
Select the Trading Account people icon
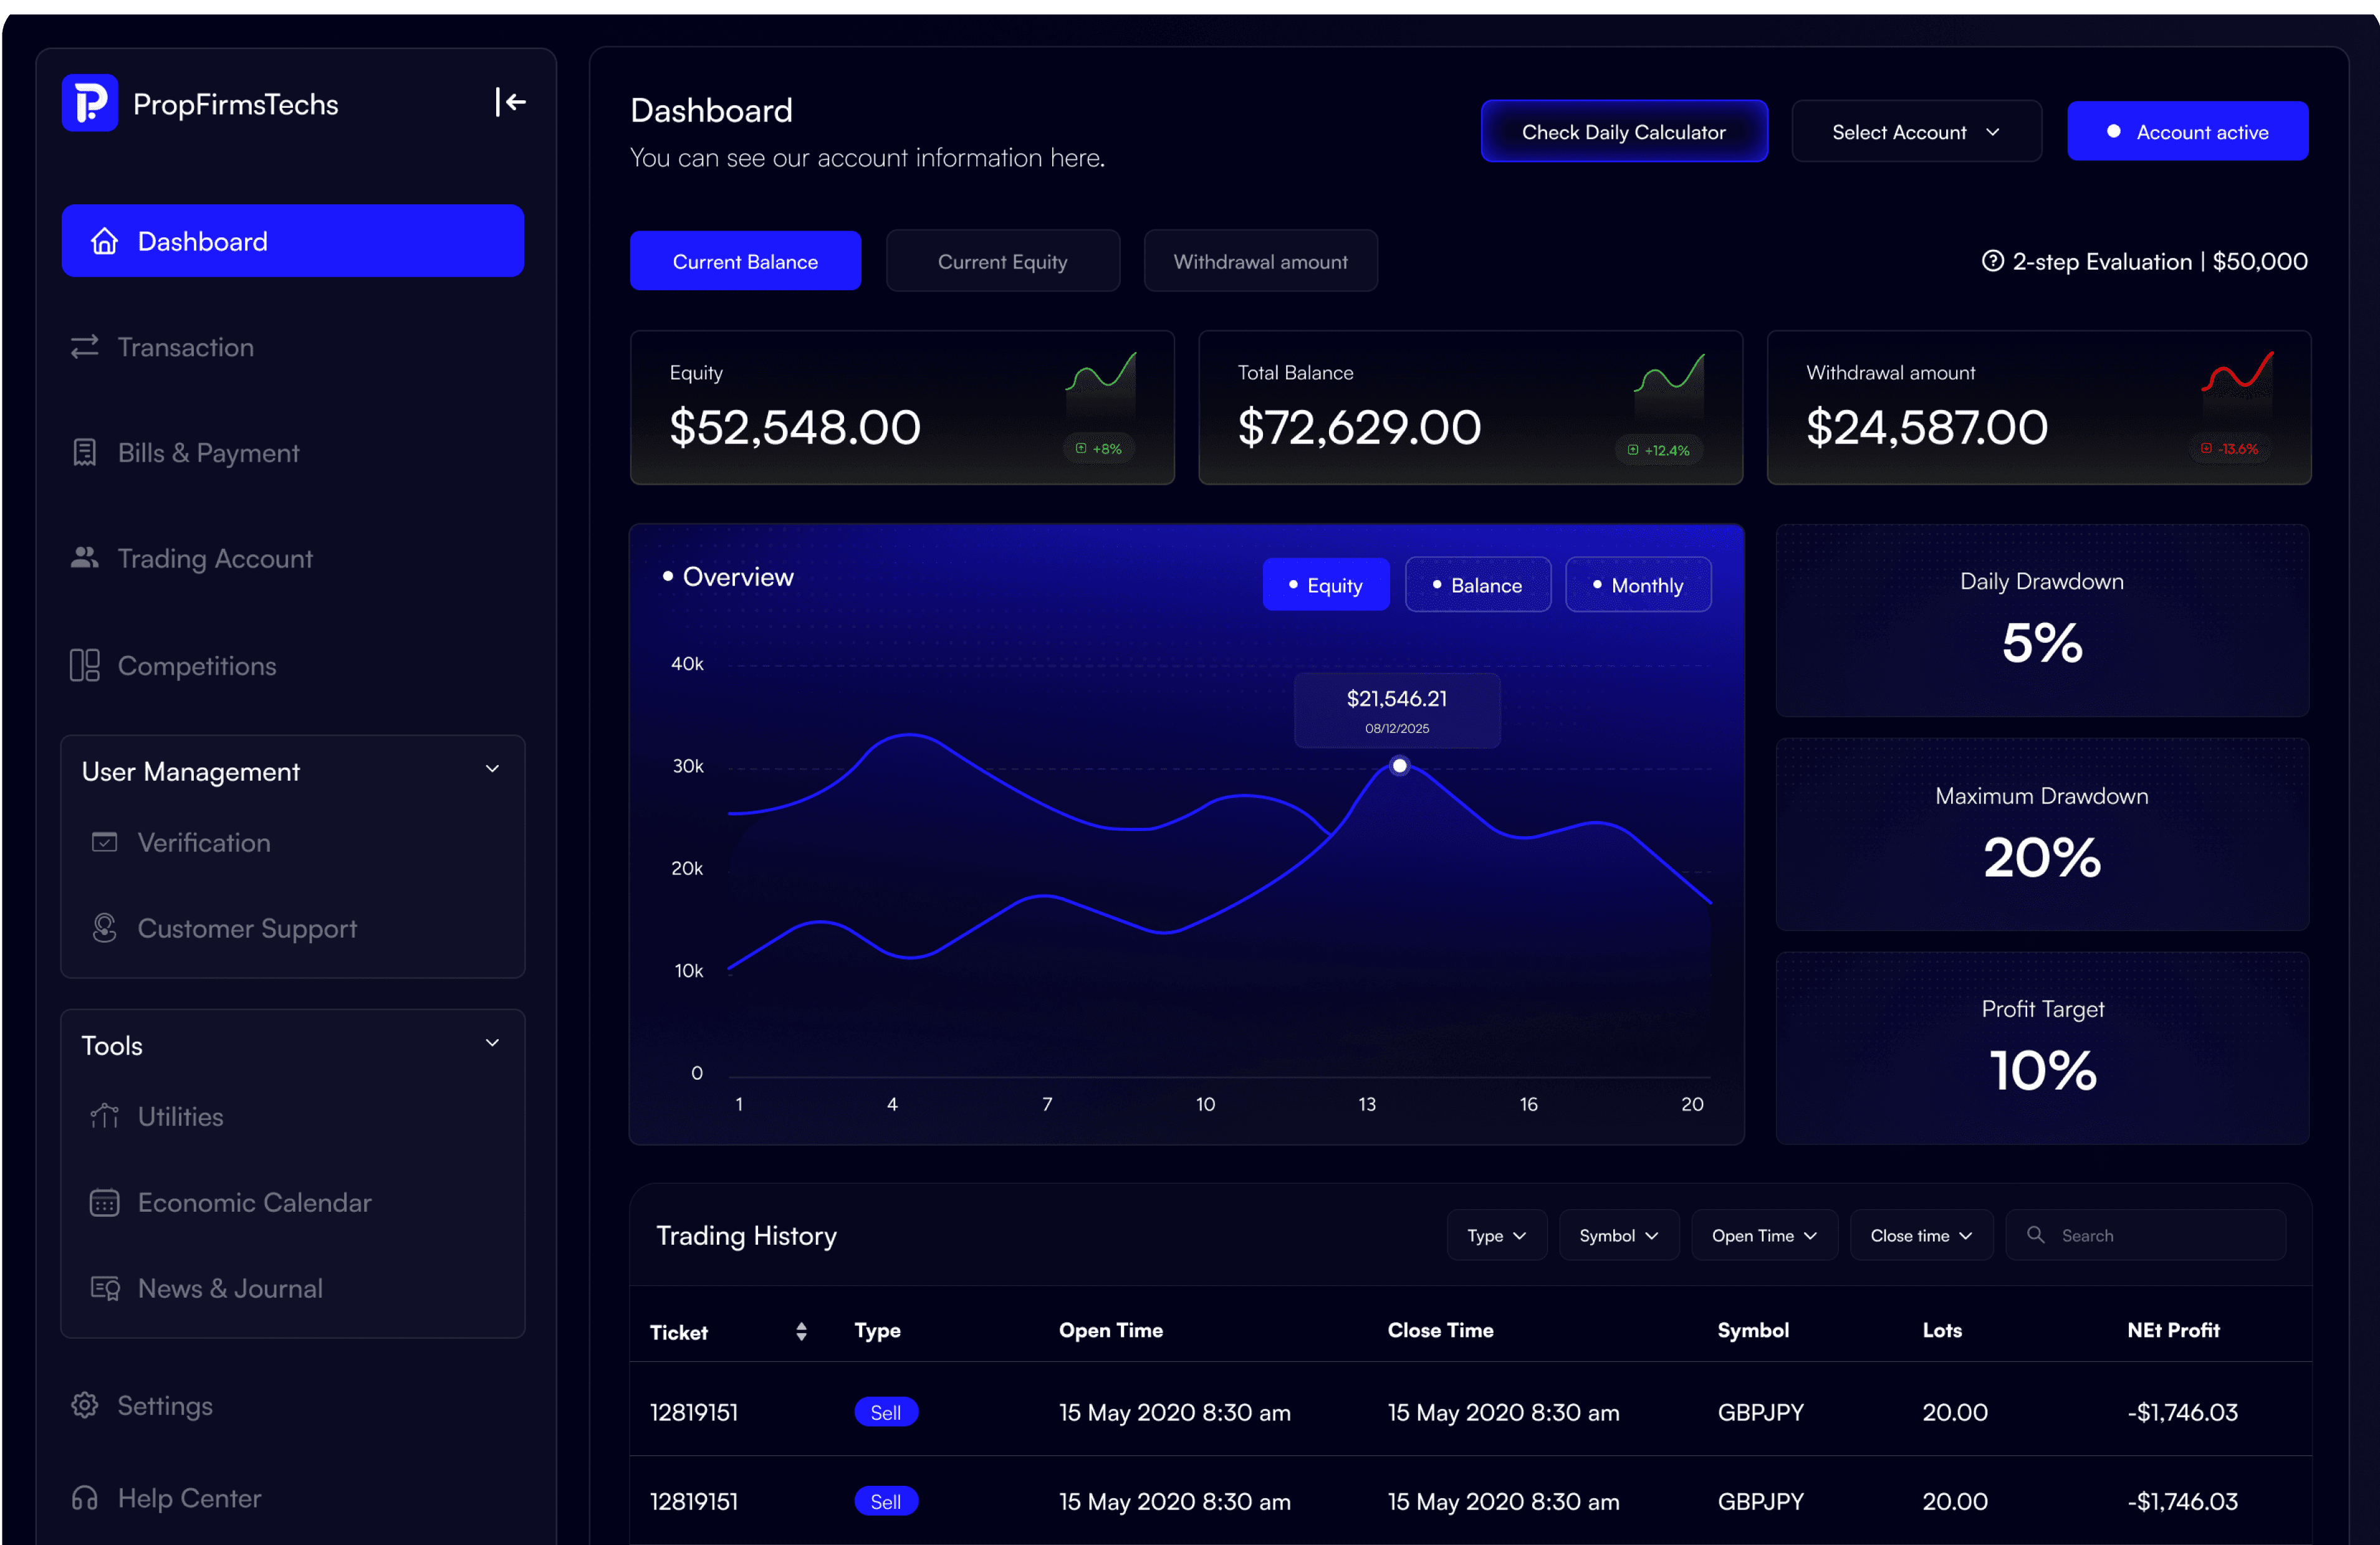(85, 558)
